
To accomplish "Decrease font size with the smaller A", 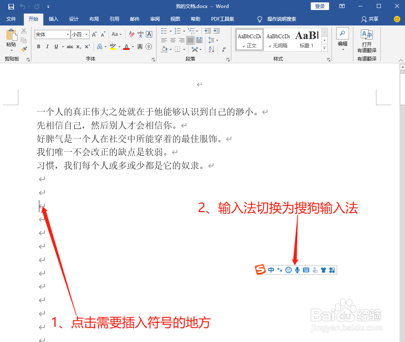I will [x=103, y=34].
